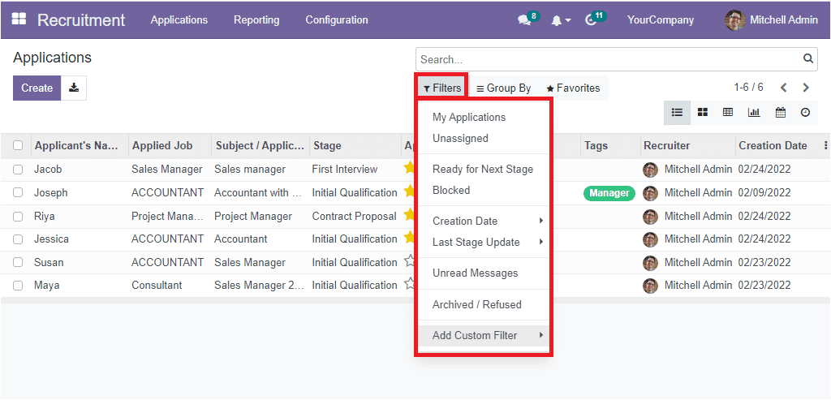Click the download export icon
831x400 pixels.
pyautogui.click(x=74, y=88)
